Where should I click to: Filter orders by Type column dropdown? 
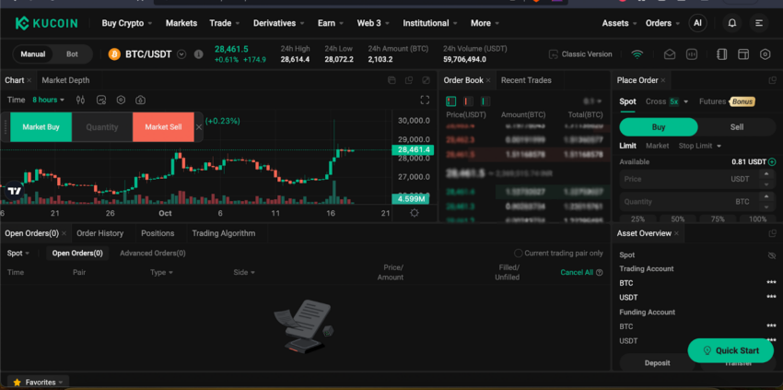point(161,273)
